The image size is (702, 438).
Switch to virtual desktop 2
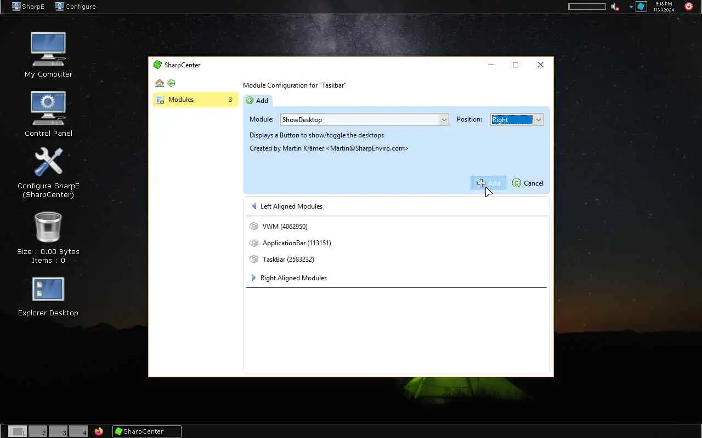coord(38,431)
